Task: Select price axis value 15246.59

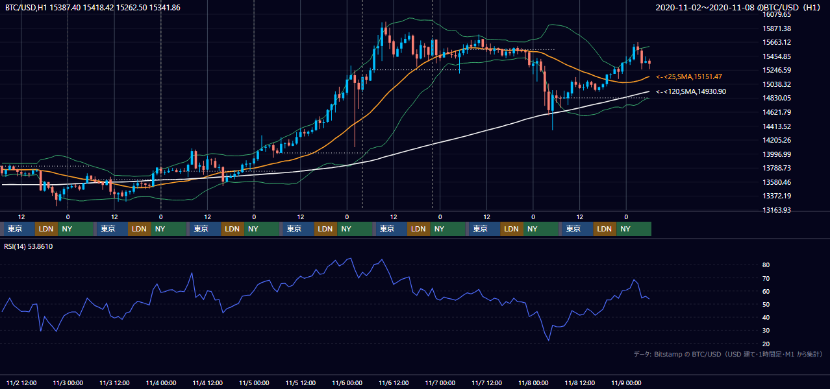Action: pyautogui.click(x=776, y=70)
